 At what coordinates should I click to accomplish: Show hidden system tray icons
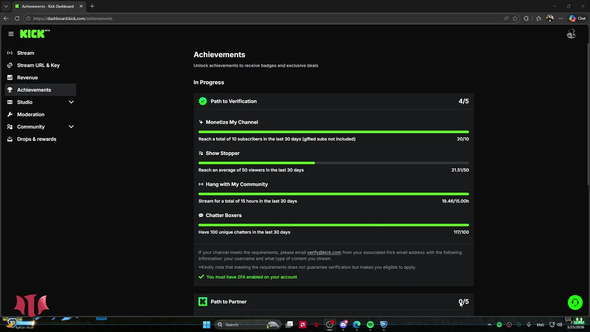tap(490, 325)
